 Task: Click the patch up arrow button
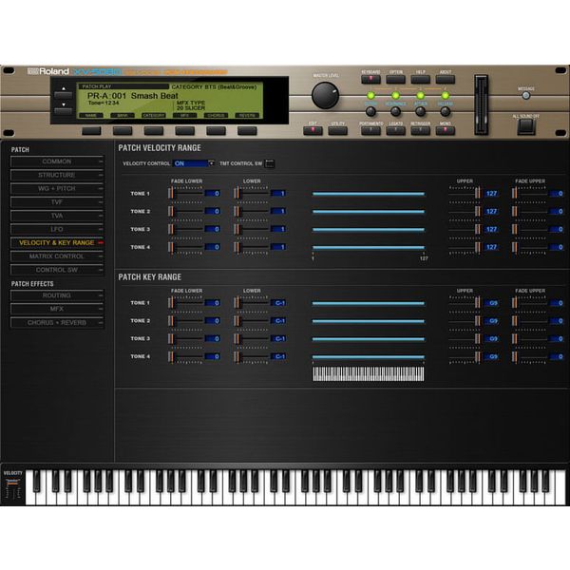(x=64, y=94)
